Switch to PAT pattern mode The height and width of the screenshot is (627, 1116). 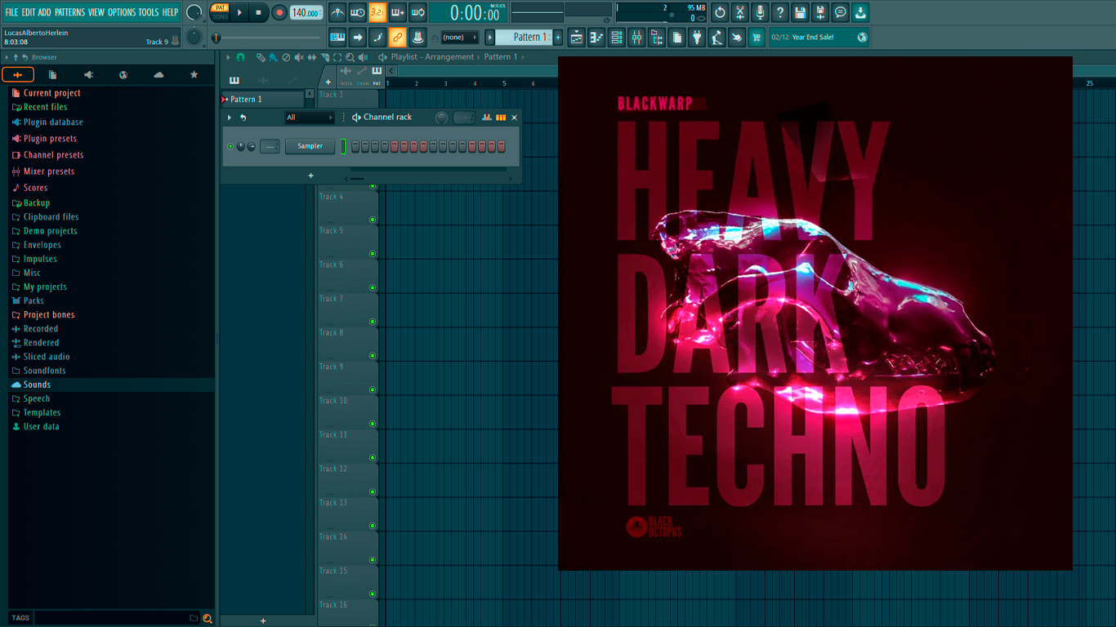click(220, 8)
